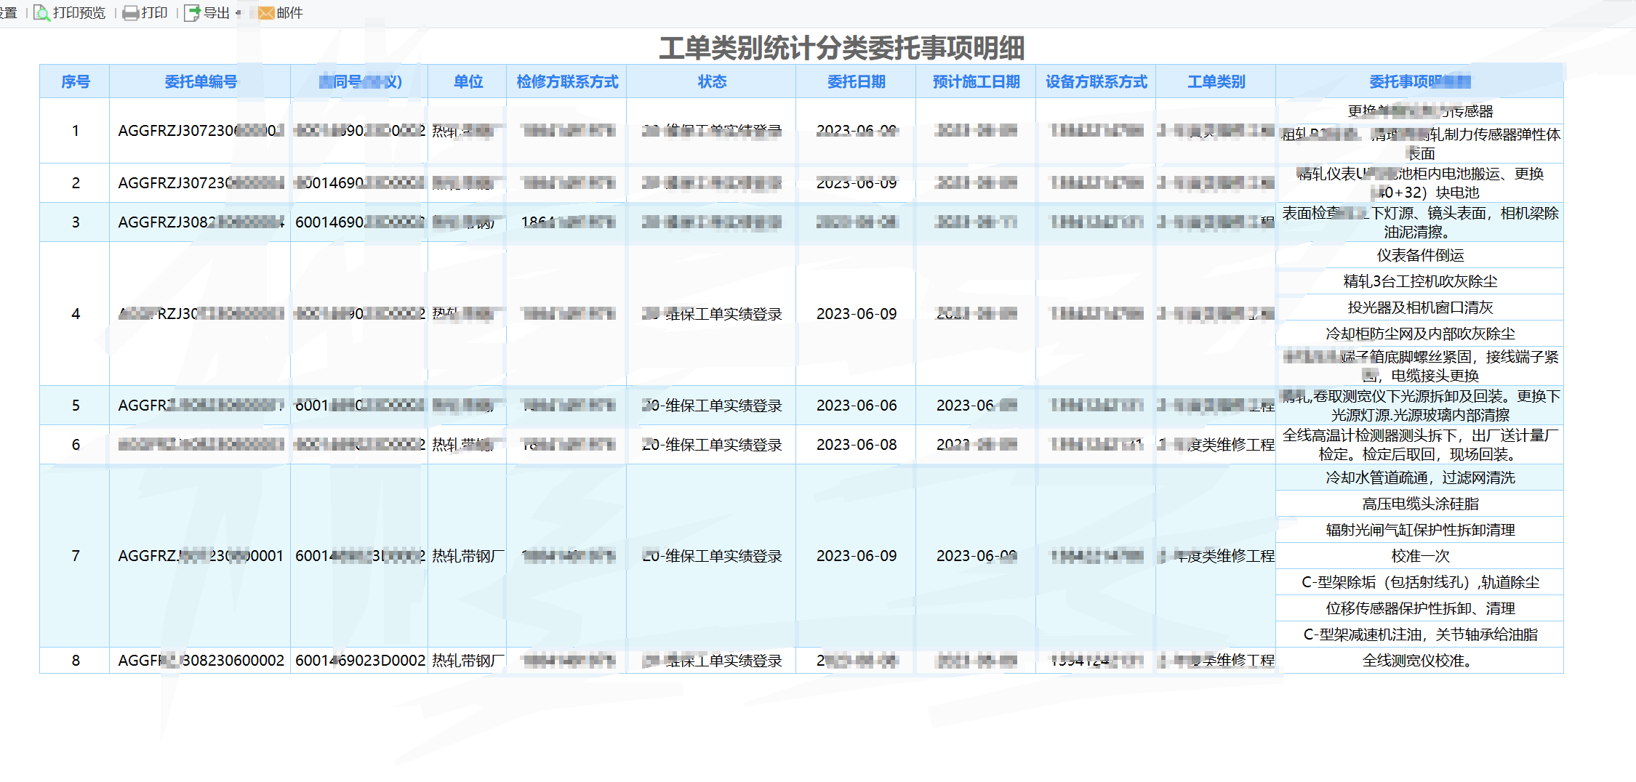Click C-型架减速机注油 detail item
Screen dimensions: 1636x782
(1420, 634)
